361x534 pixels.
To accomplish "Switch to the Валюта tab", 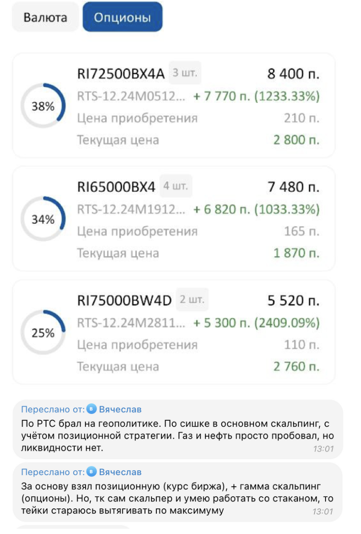I will tap(45, 17).
